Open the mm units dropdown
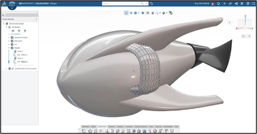The width and height of the screenshot is (257, 134). (x=246, y=36)
